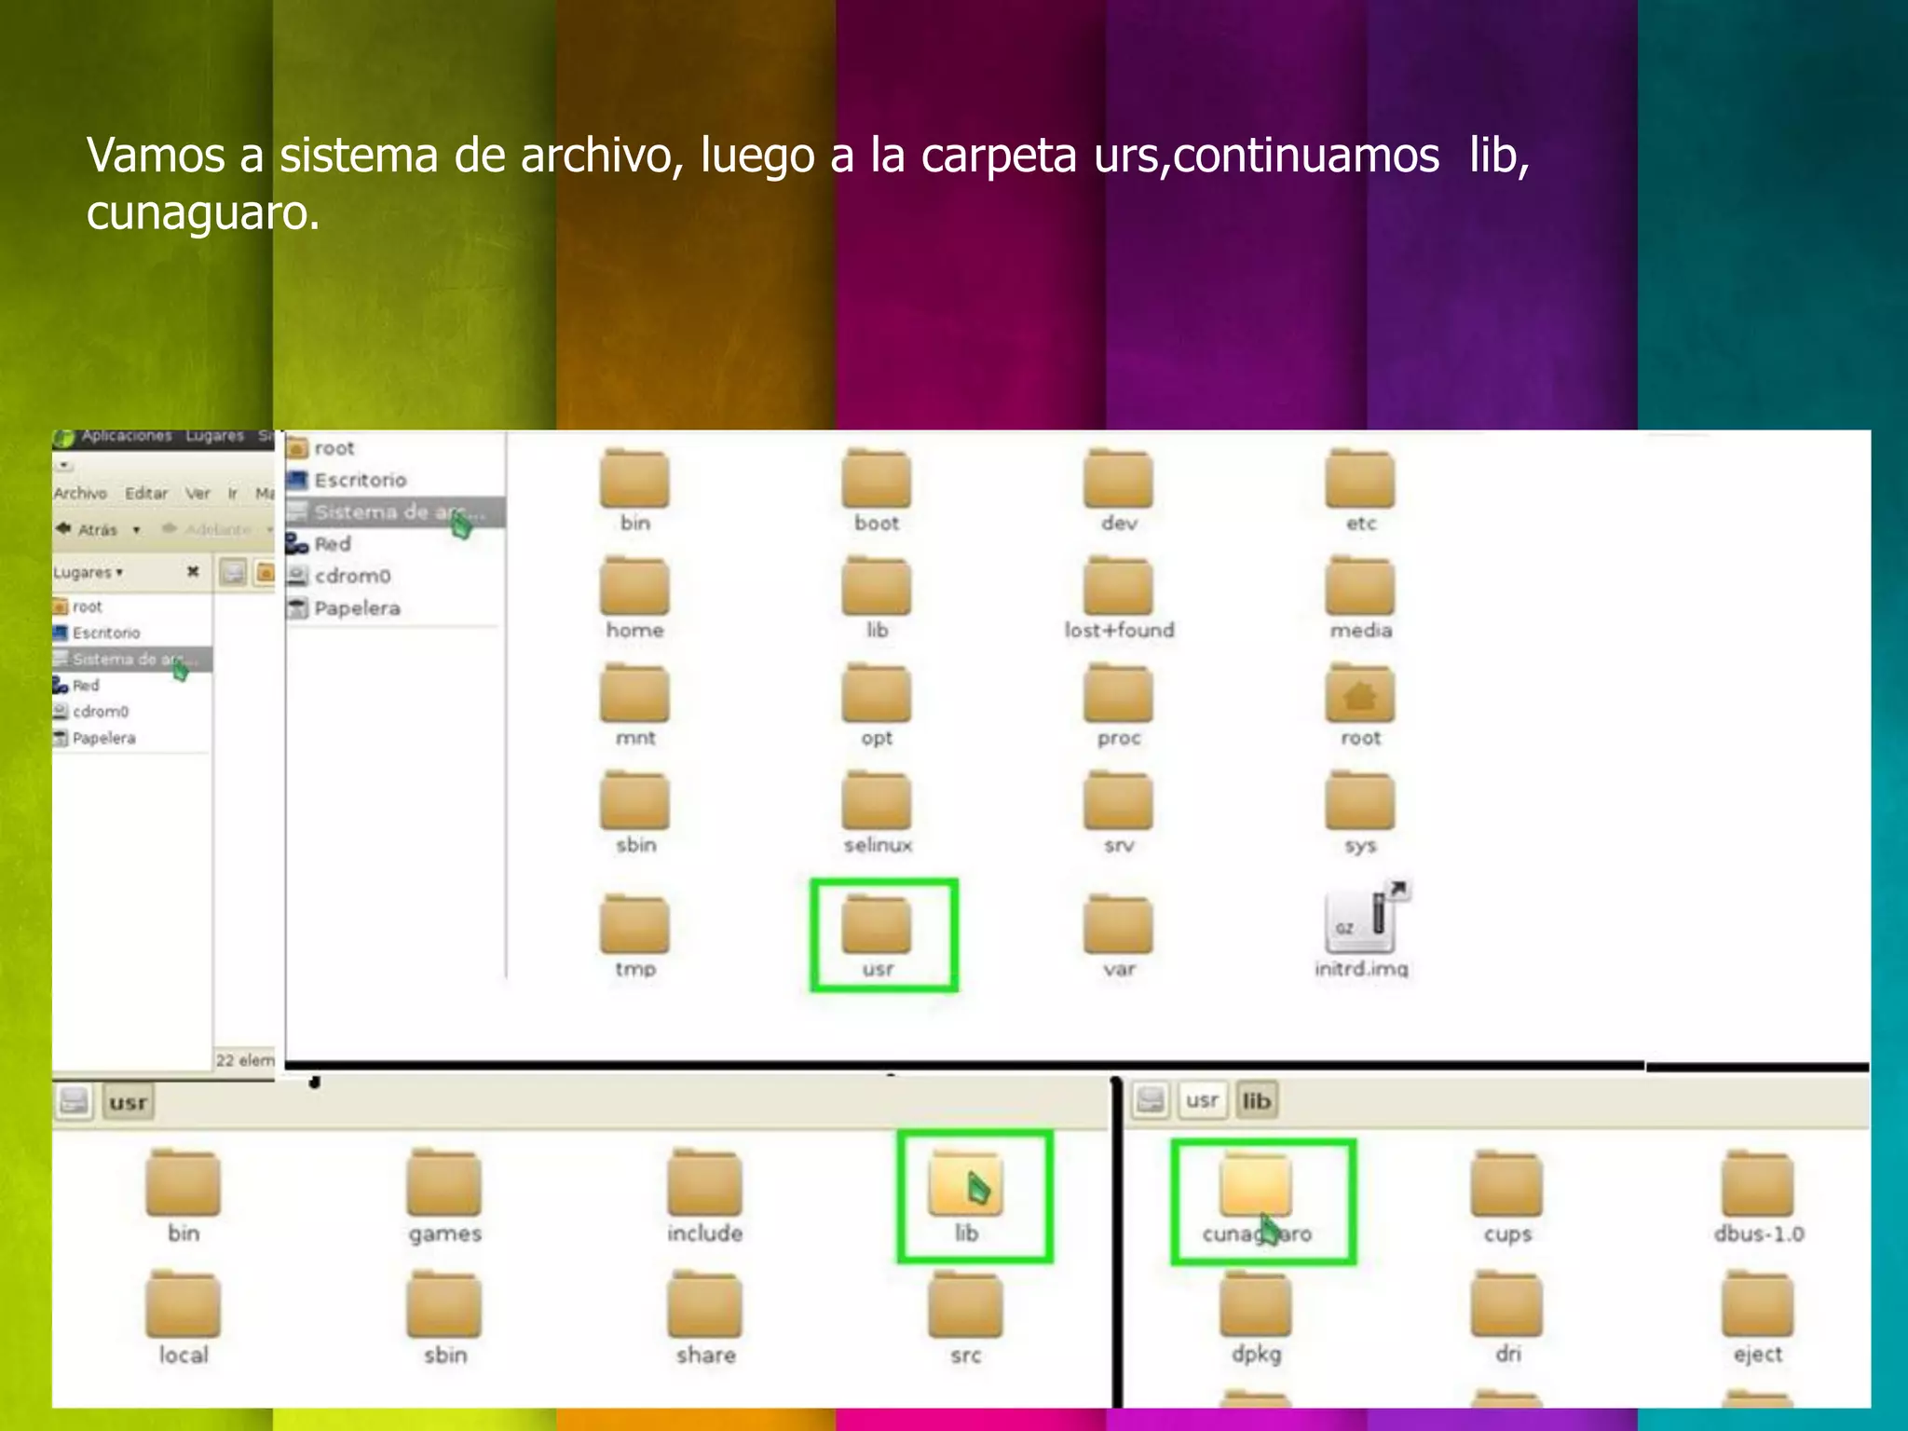Open the include folder inside usr
Image resolution: width=1908 pixels, height=1431 pixels.
coord(704,1198)
